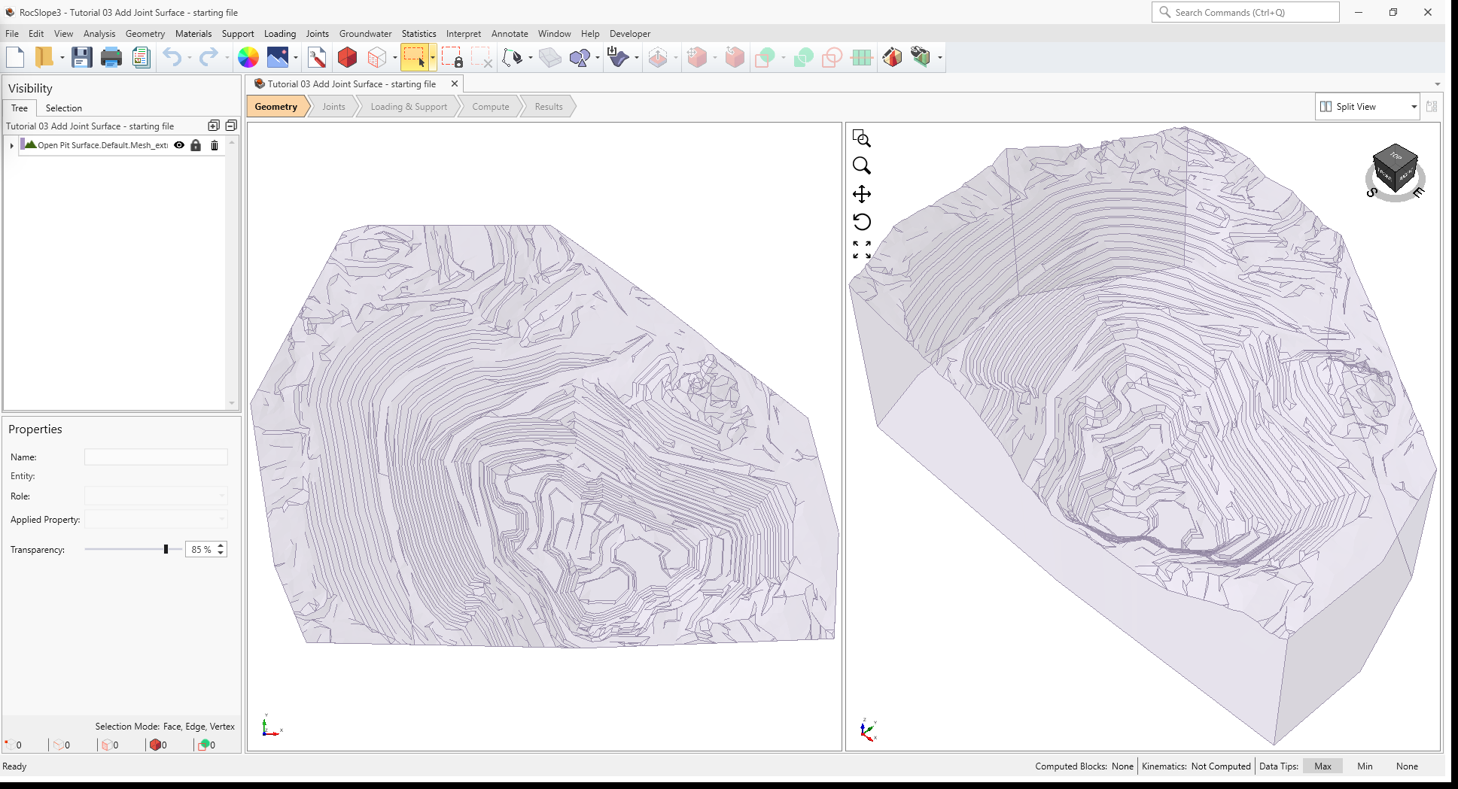1458x789 pixels.
Task: Click the zoom window magnifier in 3D view
Action: click(x=862, y=138)
